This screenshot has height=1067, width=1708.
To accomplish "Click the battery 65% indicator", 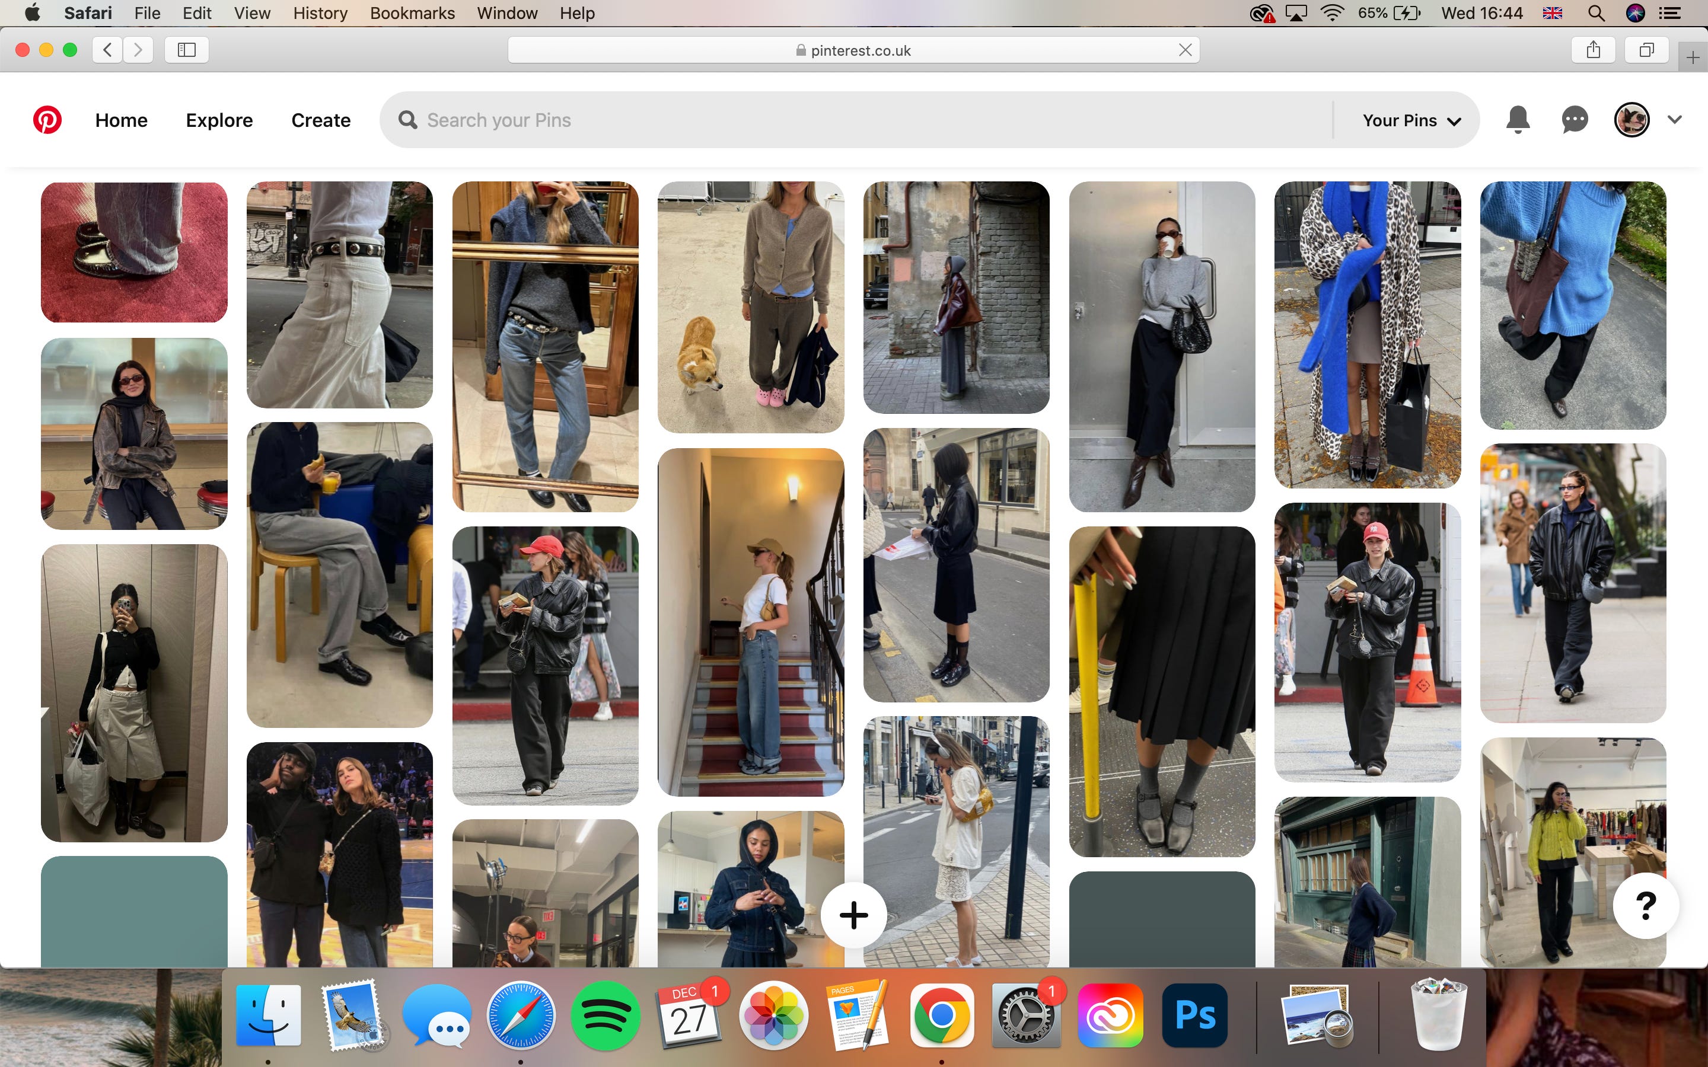I will [1389, 12].
